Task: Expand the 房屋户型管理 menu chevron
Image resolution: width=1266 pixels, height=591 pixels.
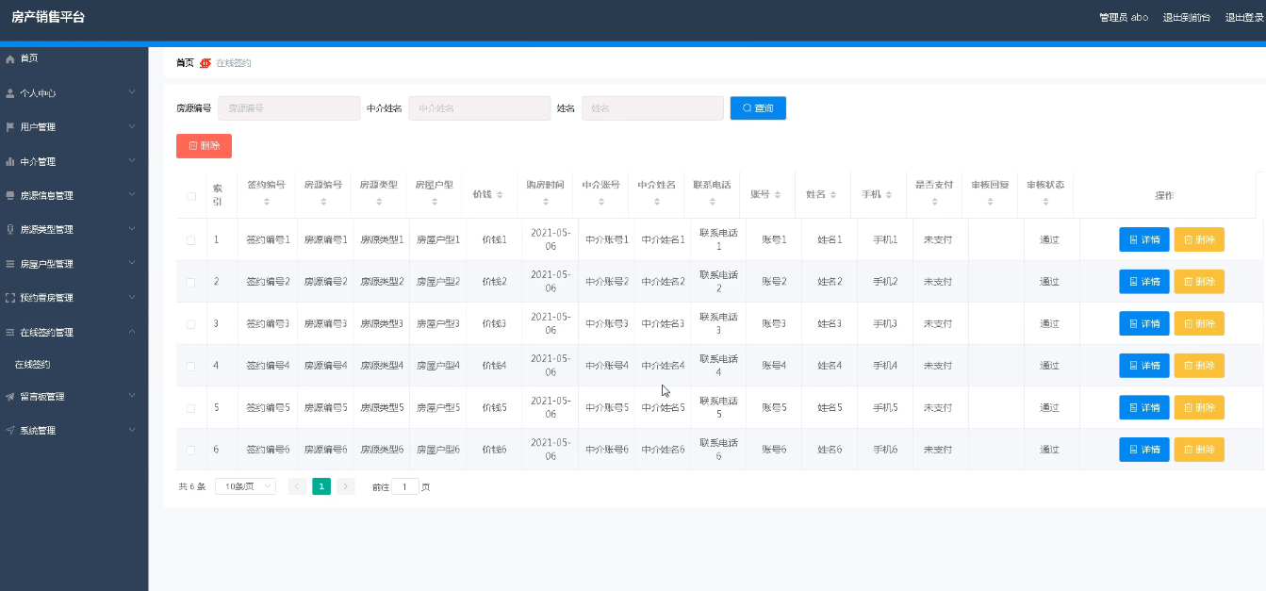Action: [x=132, y=263]
